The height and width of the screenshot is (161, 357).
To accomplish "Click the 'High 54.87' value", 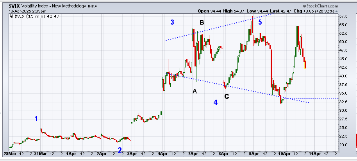I will click(x=233, y=11).
